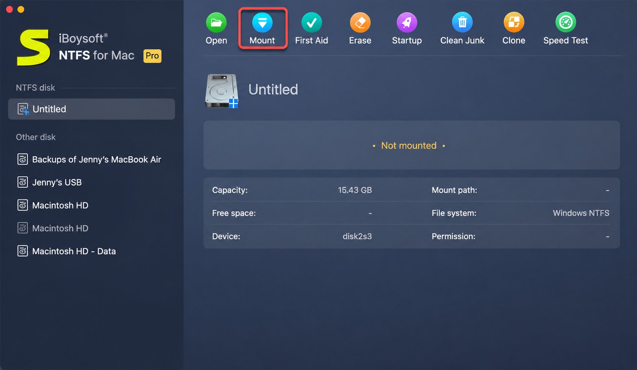Click the 'Mount' label under the toolbar icon

point(262,41)
